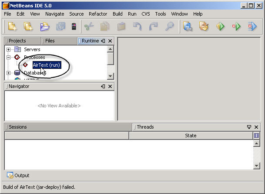Screen dimensions: 265x194
Task: Open Project via the folder icon
Action: coord(45,26)
